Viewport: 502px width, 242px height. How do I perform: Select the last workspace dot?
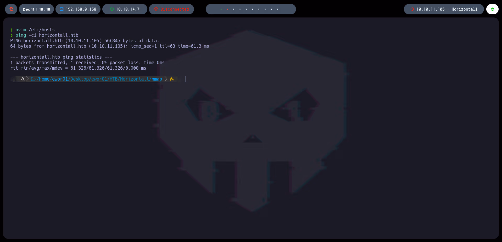[x=277, y=9]
